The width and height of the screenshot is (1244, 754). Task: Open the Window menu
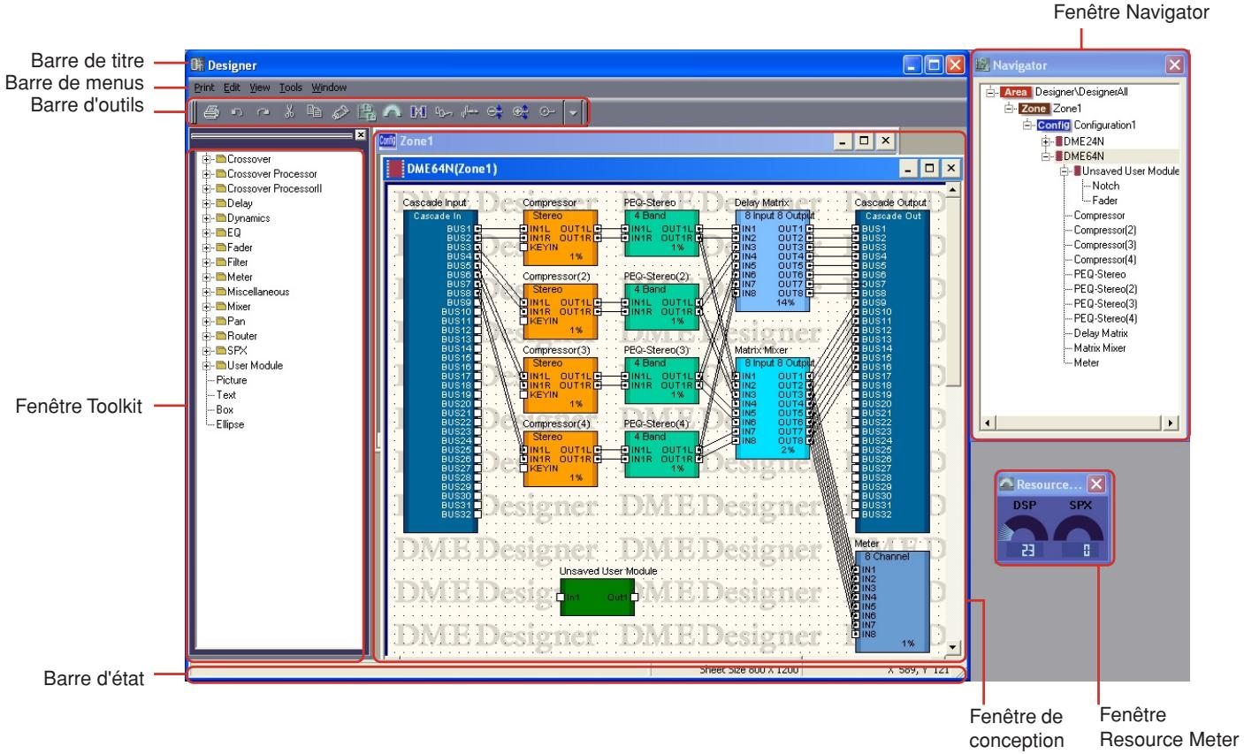(x=329, y=88)
